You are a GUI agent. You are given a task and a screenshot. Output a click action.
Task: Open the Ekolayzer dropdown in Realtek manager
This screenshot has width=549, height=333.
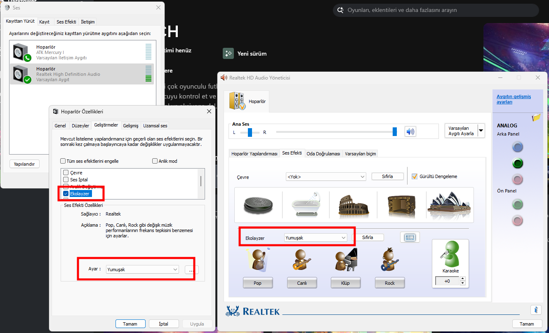(316, 238)
